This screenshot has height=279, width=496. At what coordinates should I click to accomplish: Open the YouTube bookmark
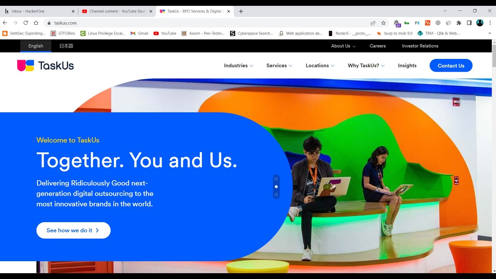(x=165, y=33)
